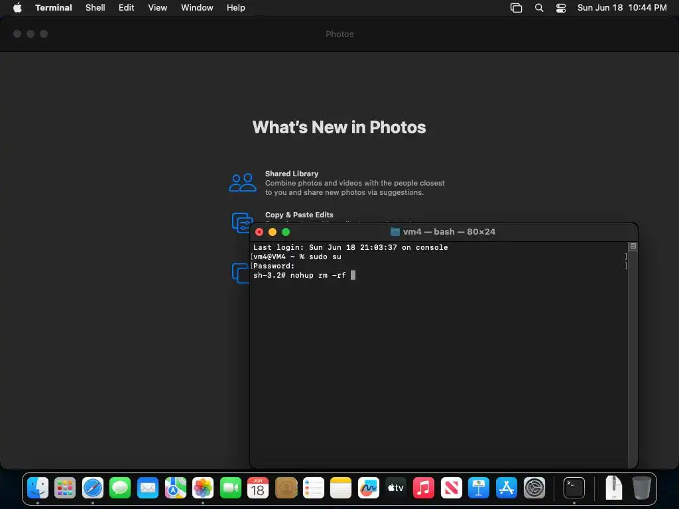Click Stage Manager windows icon in menu bar

(x=516, y=8)
